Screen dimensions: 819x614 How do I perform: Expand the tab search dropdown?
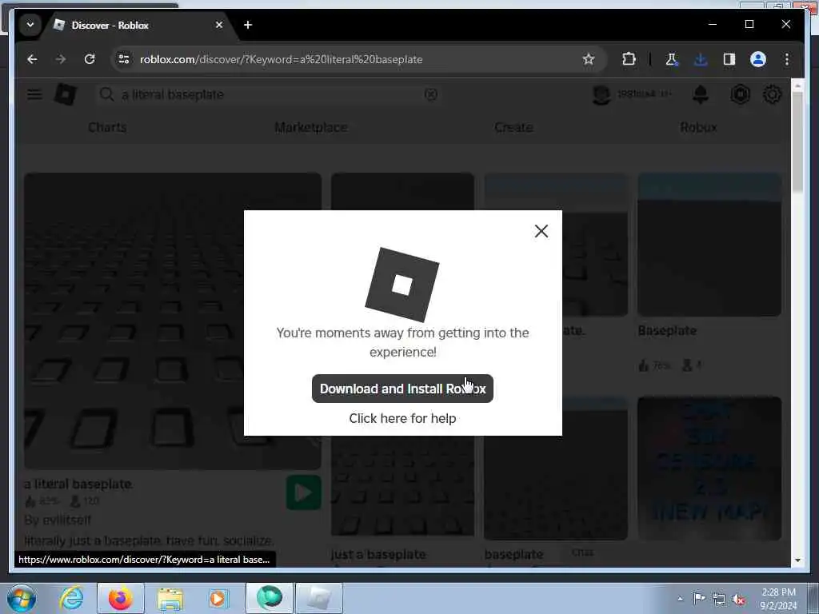pos(30,25)
